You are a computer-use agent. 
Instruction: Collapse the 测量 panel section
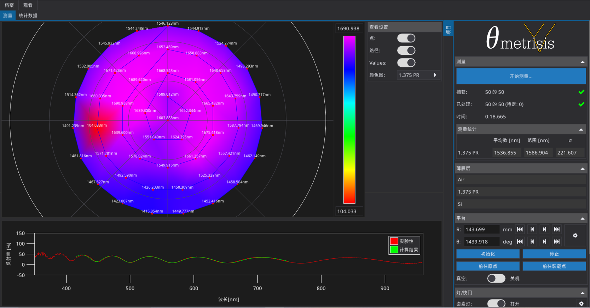582,62
